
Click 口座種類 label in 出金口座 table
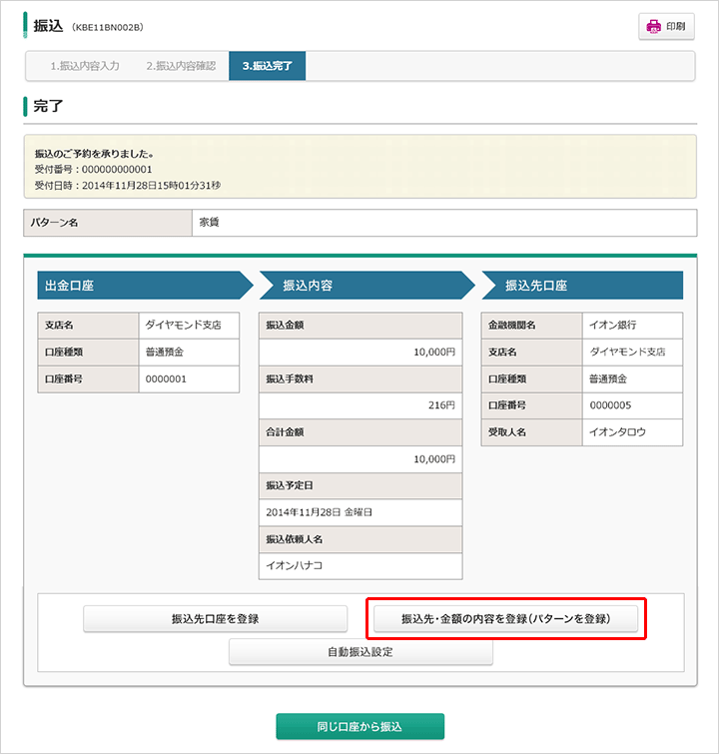64,352
